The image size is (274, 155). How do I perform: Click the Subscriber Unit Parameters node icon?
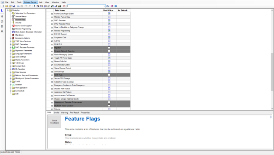13,13
